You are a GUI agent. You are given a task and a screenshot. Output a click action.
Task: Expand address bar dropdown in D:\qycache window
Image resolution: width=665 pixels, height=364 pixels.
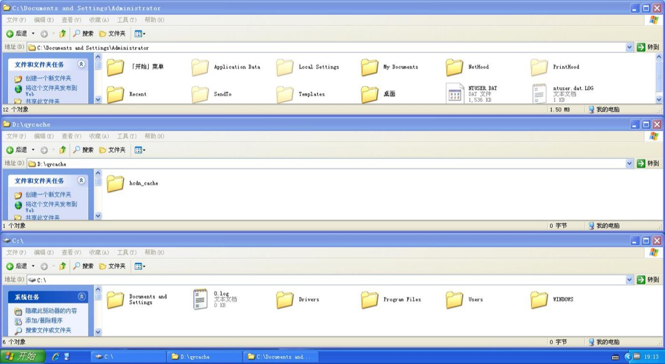coord(629,164)
